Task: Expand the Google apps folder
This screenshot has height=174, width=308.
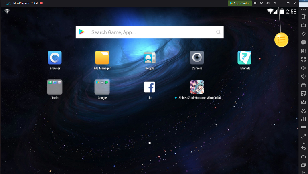Action: tap(102, 87)
